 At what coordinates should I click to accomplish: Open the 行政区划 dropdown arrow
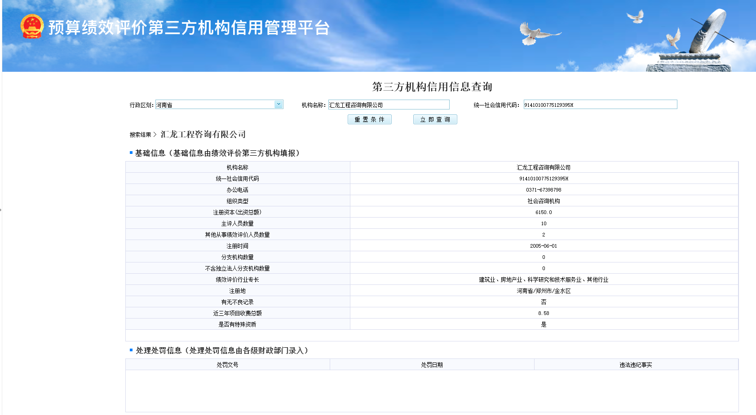(x=279, y=105)
